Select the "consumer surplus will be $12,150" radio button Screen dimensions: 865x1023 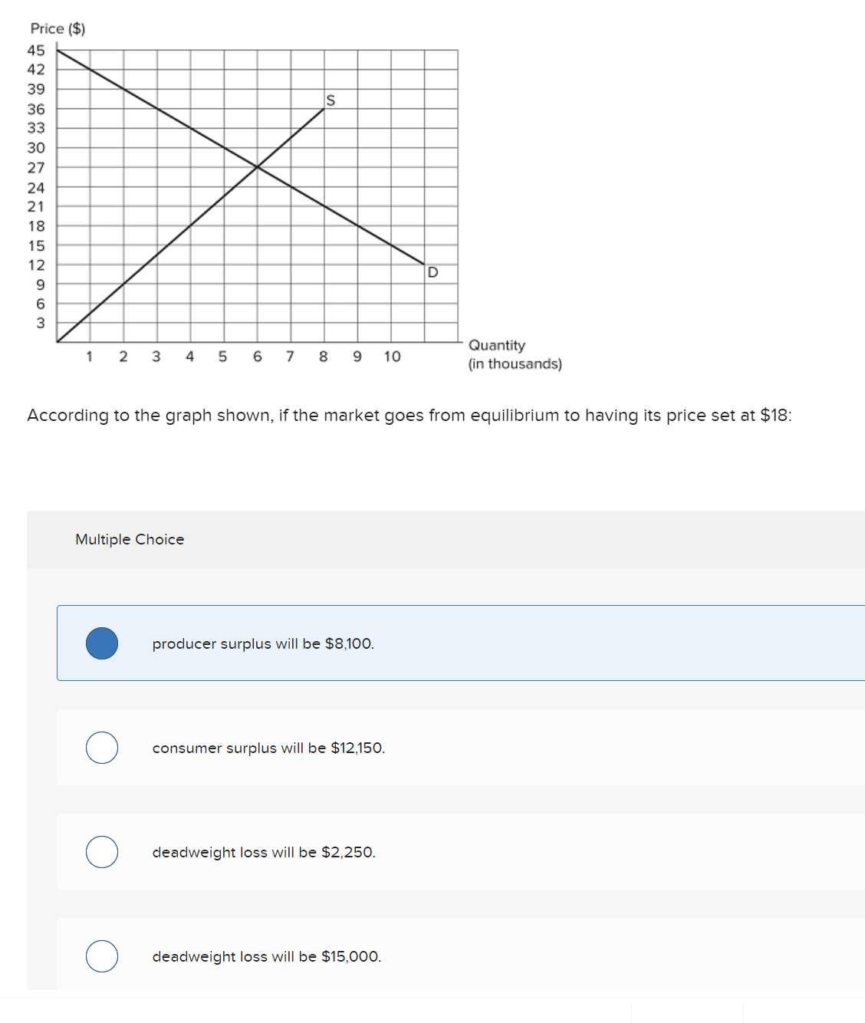tap(101, 748)
